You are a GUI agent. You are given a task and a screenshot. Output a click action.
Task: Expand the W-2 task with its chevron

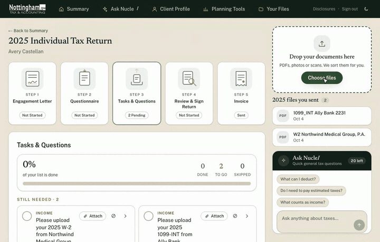125,216
